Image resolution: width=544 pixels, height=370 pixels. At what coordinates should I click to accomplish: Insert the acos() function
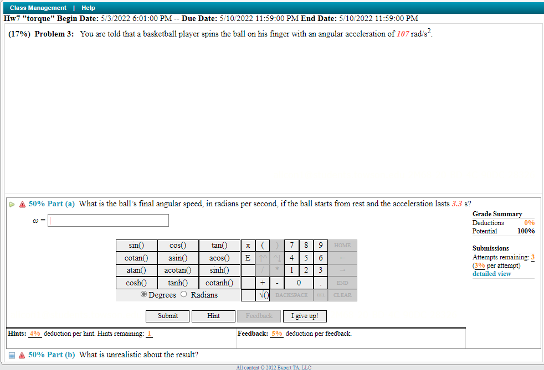pos(219,258)
